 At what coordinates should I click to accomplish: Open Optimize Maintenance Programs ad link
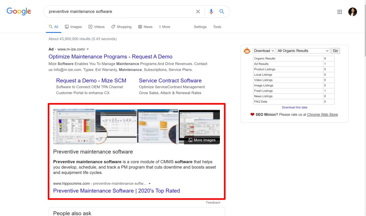coord(110,57)
